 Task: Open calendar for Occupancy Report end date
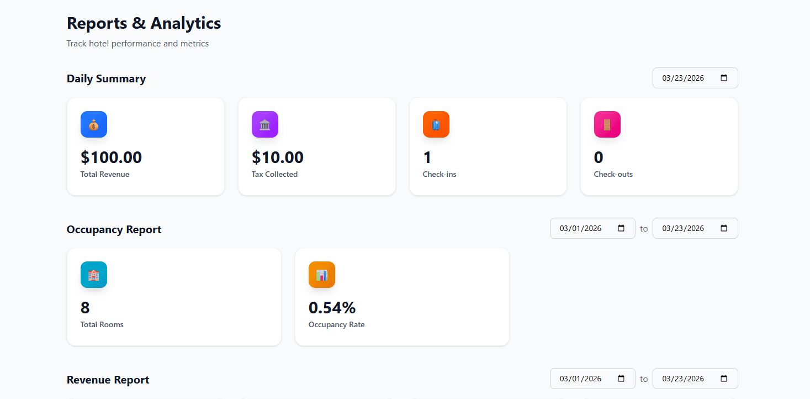click(724, 228)
